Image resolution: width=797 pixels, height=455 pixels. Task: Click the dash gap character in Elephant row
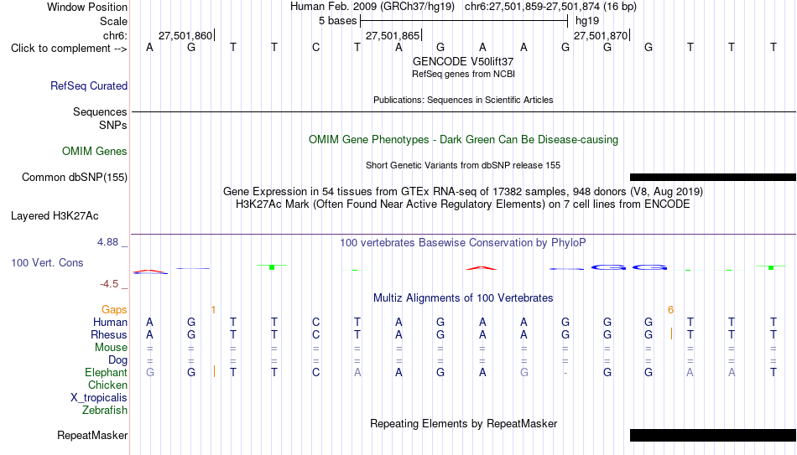(565, 373)
